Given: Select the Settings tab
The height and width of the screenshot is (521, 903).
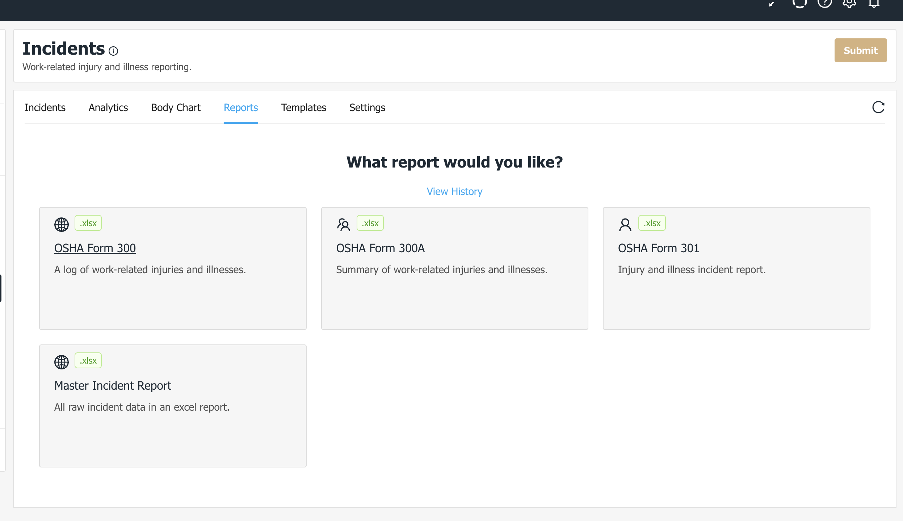Looking at the screenshot, I should click(367, 107).
